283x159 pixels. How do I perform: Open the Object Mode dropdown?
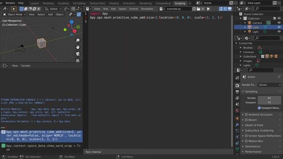(15, 15)
